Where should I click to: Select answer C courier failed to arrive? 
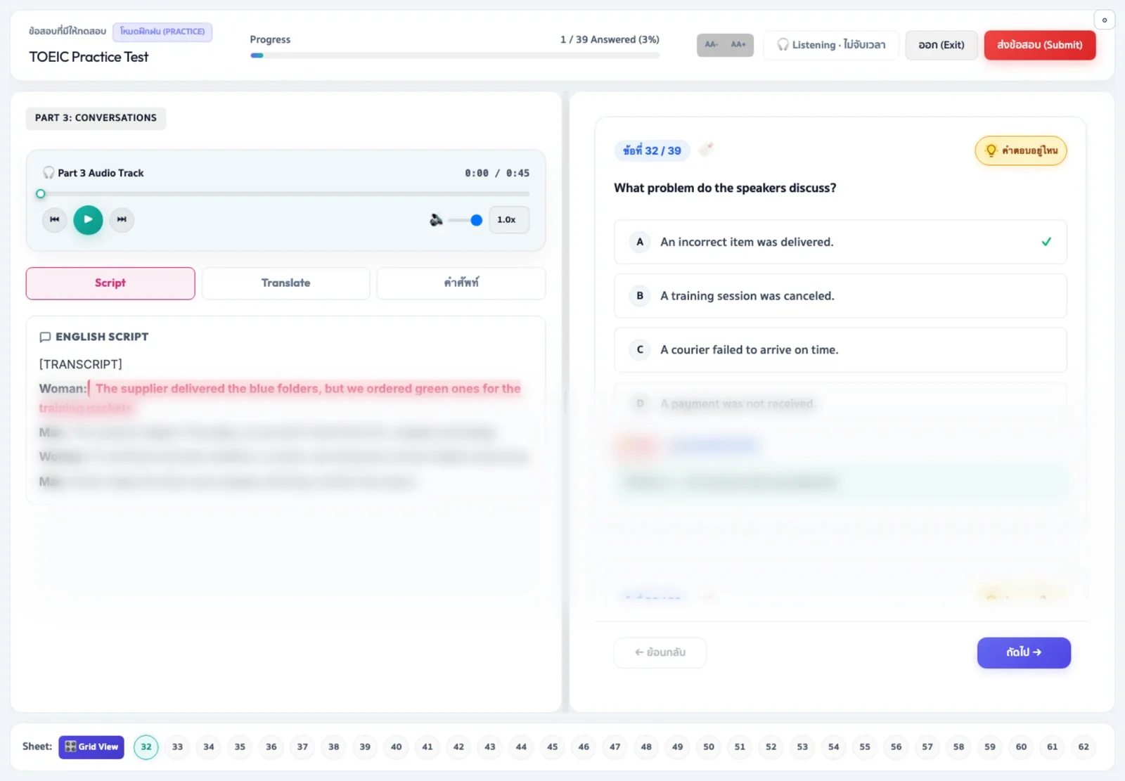click(840, 350)
